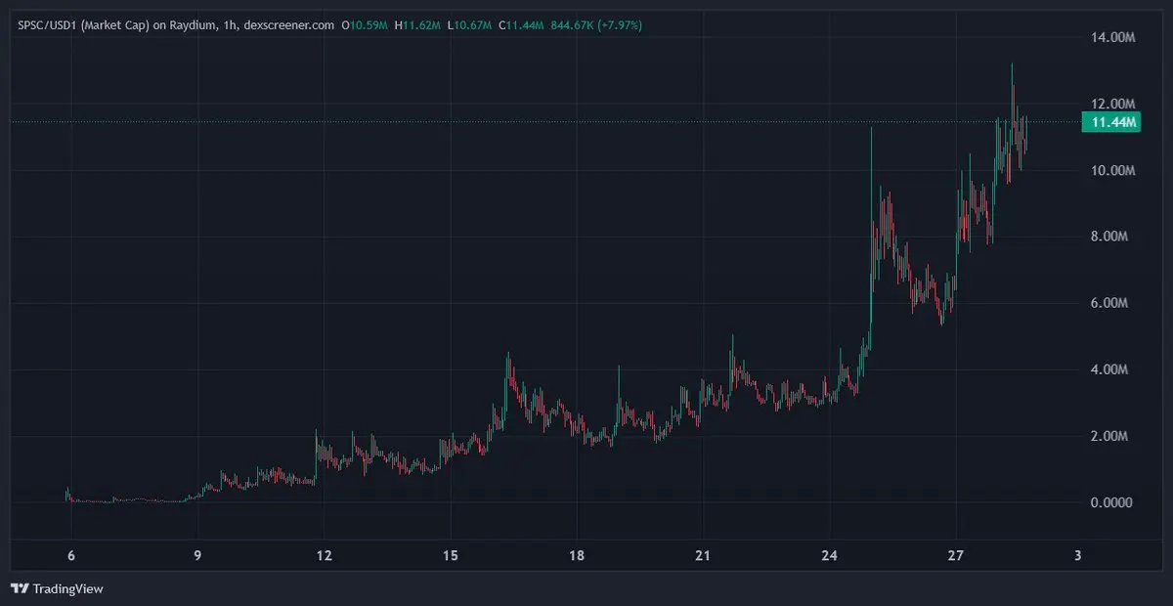Select the green 11.44M current price label
Screen dimensions: 1173x606
pos(1113,122)
